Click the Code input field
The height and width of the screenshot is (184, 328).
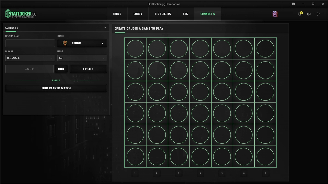click(30, 69)
